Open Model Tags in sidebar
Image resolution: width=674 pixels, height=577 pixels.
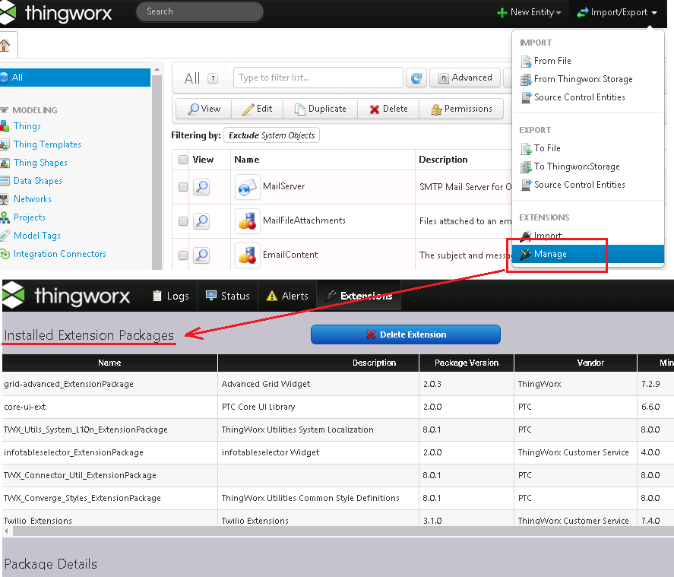37,236
